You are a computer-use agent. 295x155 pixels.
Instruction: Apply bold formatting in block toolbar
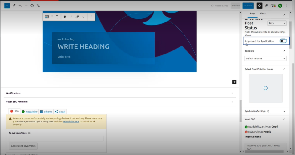[x=65, y=17]
